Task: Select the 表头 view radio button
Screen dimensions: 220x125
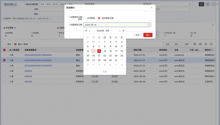Action: coord(5,44)
